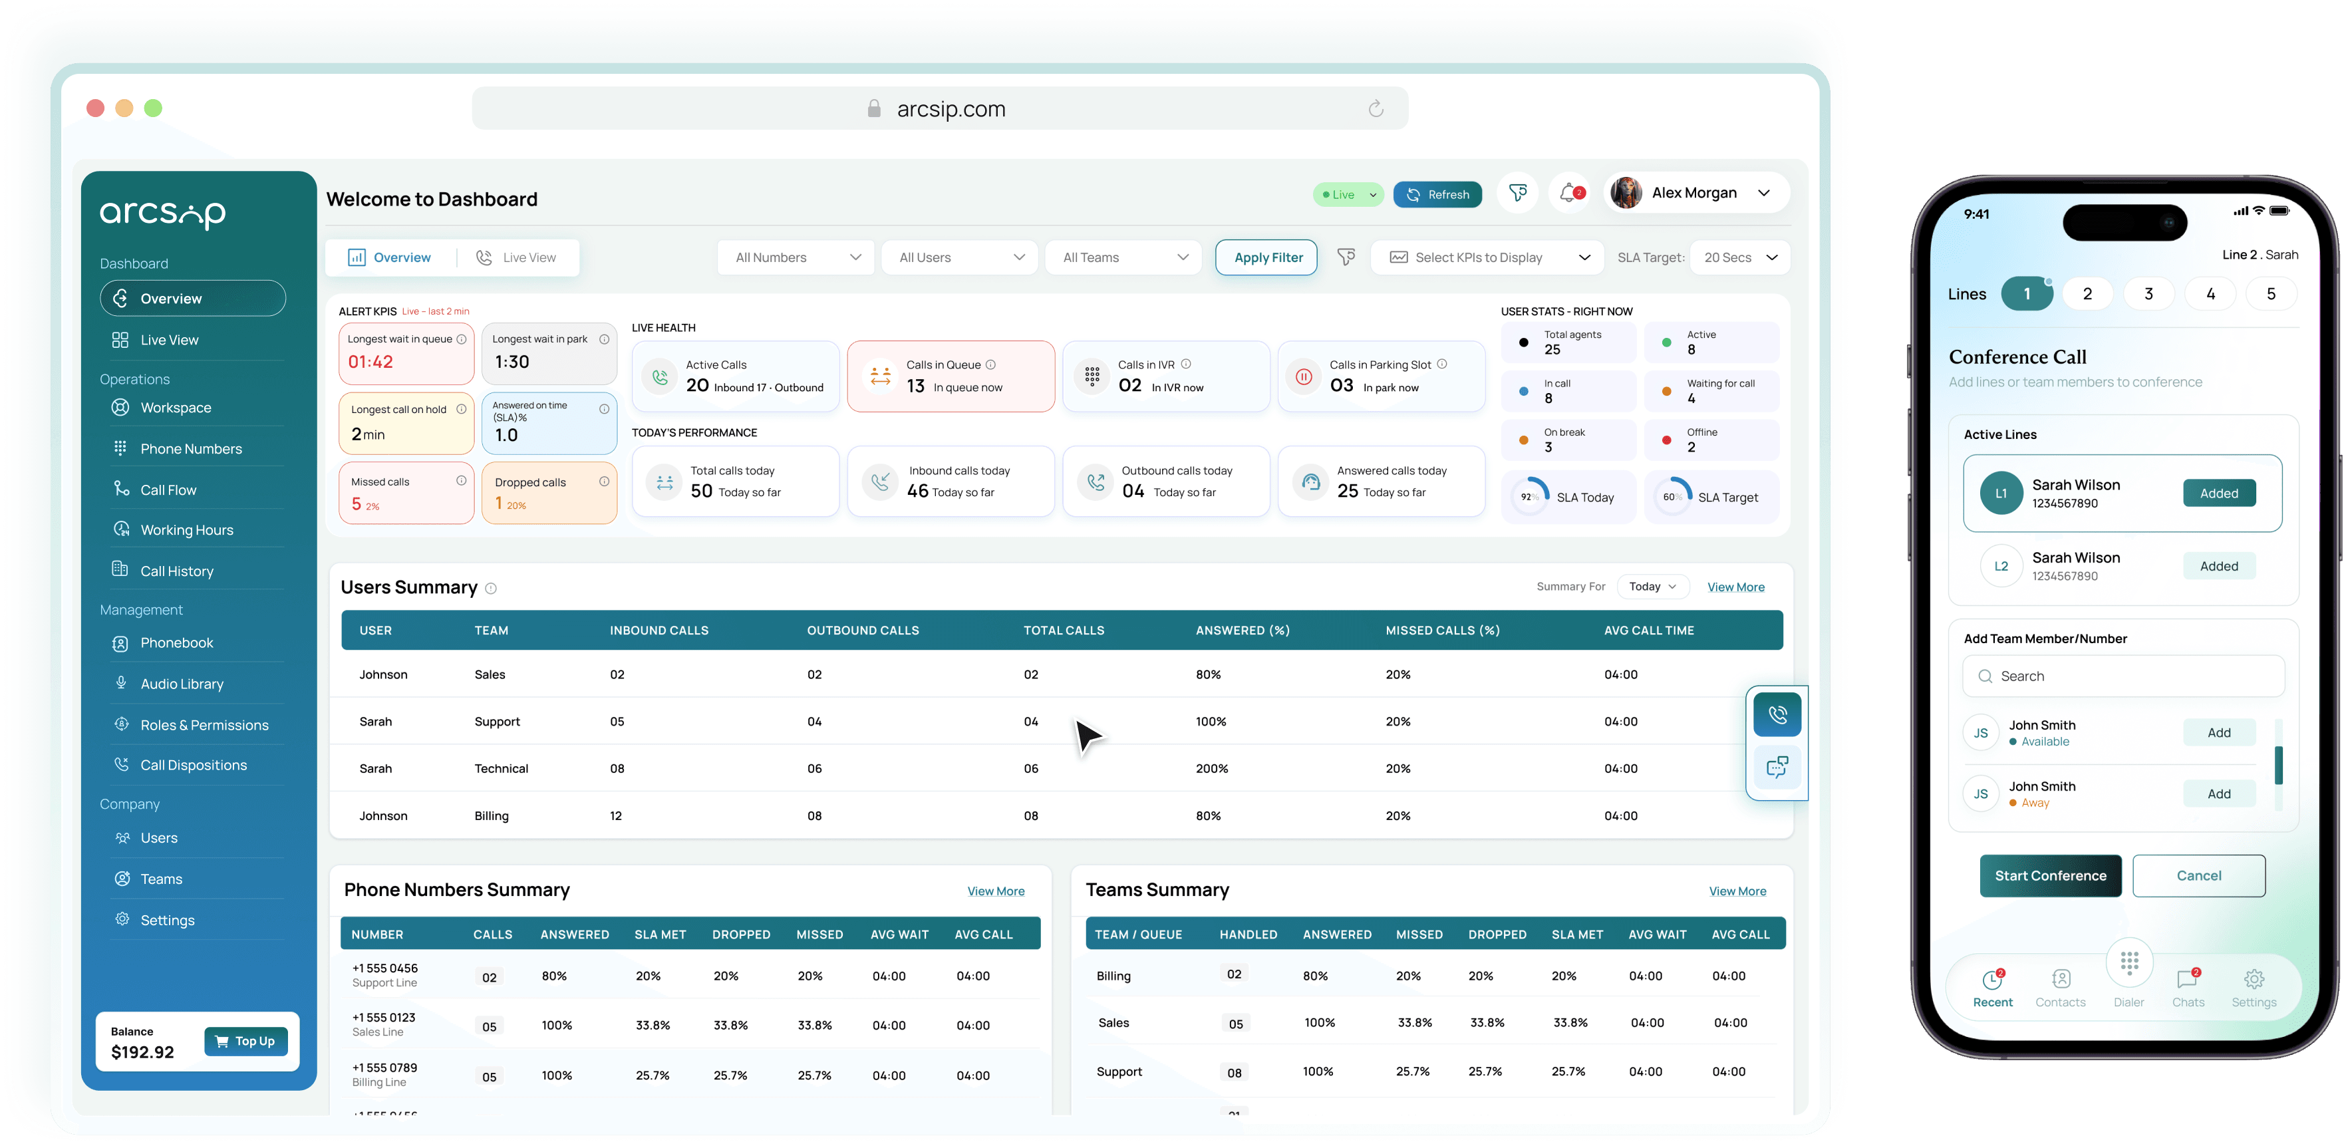Screen dimensions: 2344x1144
Task: Click scrollbar beside team member list
Action: click(2277, 764)
